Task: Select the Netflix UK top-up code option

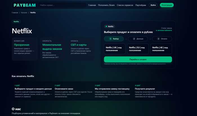Action: point(115,49)
